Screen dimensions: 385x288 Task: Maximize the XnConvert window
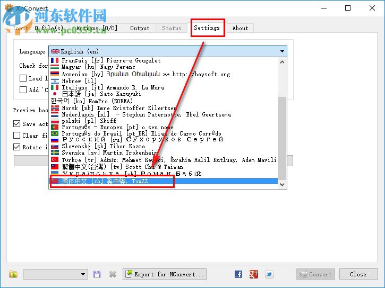pyautogui.click(x=348, y=8)
